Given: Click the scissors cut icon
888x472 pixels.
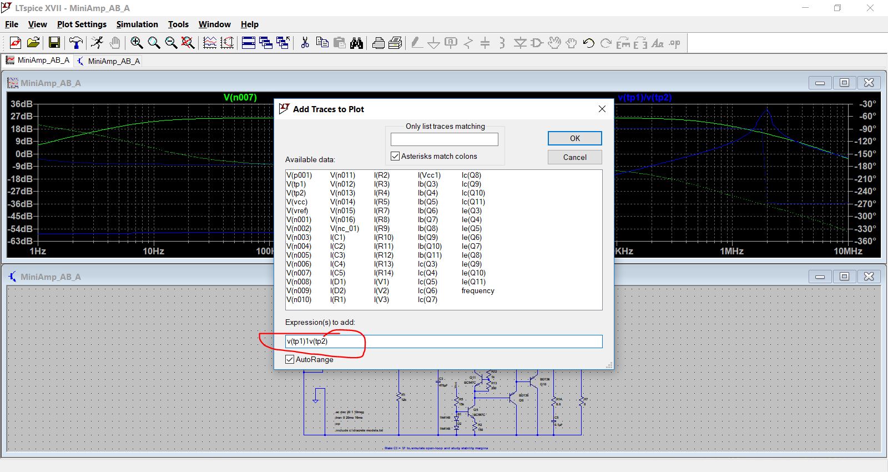Looking at the screenshot, I should 305,43.
